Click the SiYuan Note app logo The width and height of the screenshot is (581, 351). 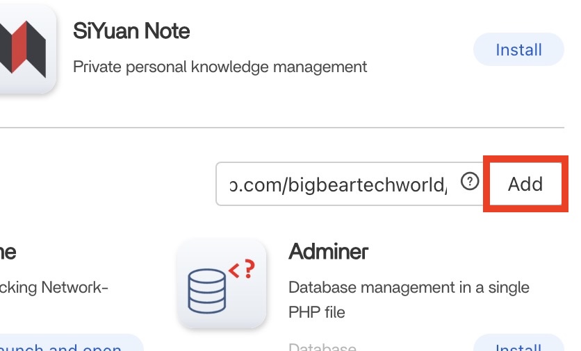(x=26, y=48)
